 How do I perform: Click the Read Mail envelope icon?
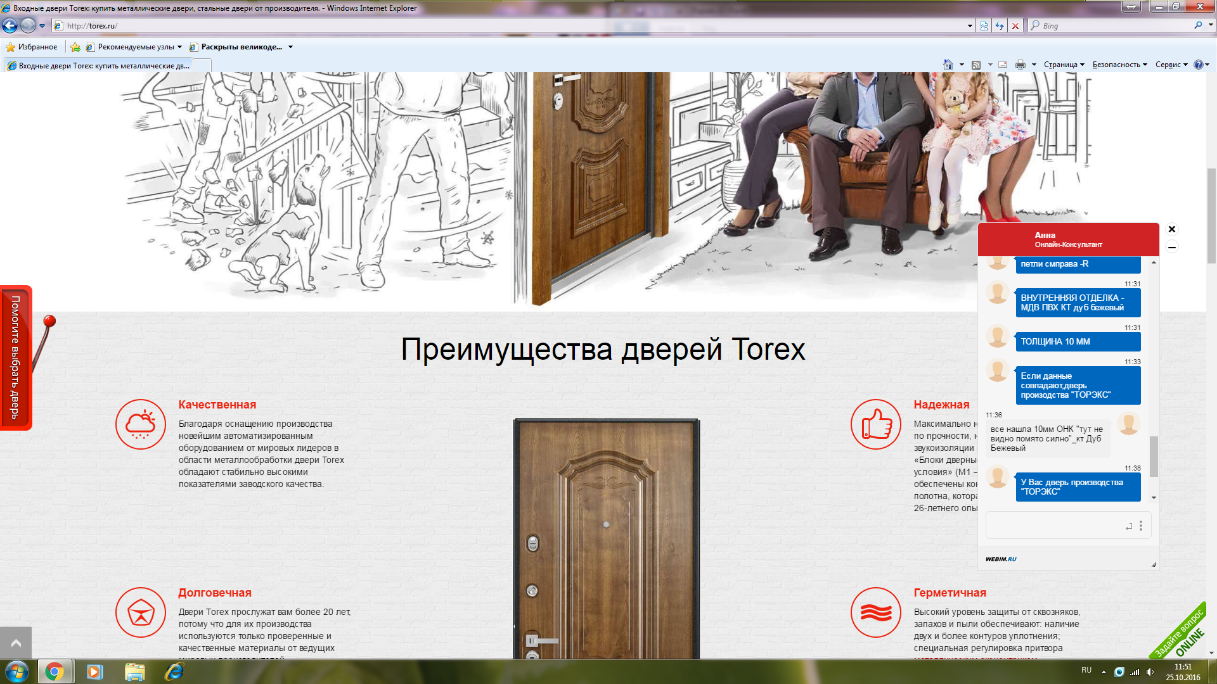(x=1003, y=65)
